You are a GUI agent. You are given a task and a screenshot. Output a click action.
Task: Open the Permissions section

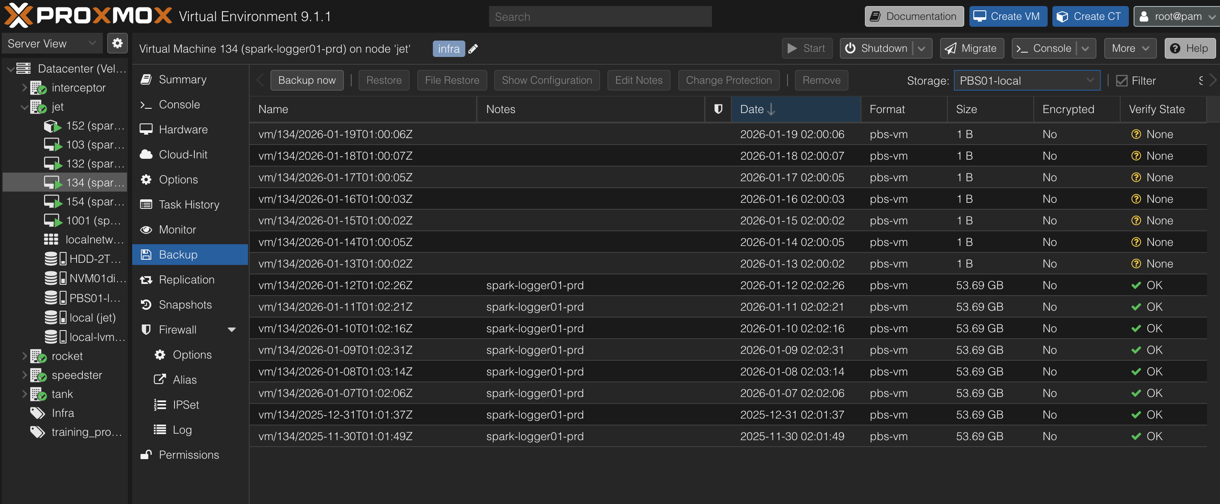click(190, 455)
